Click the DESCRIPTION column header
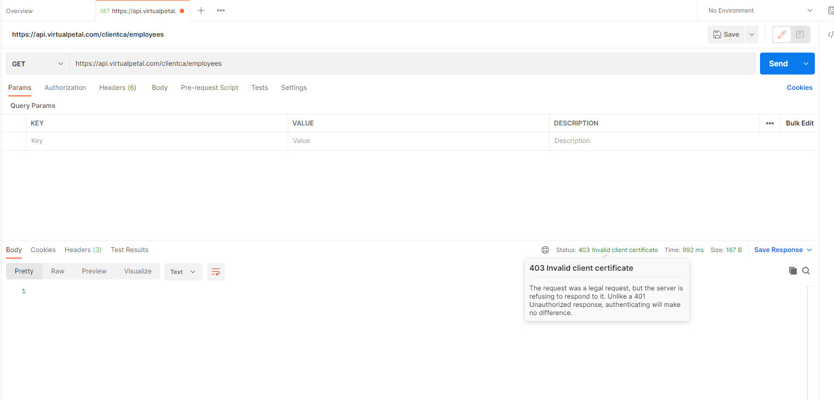Image resolution: width=834 pixels, height=400 pixels. [576, 123]
